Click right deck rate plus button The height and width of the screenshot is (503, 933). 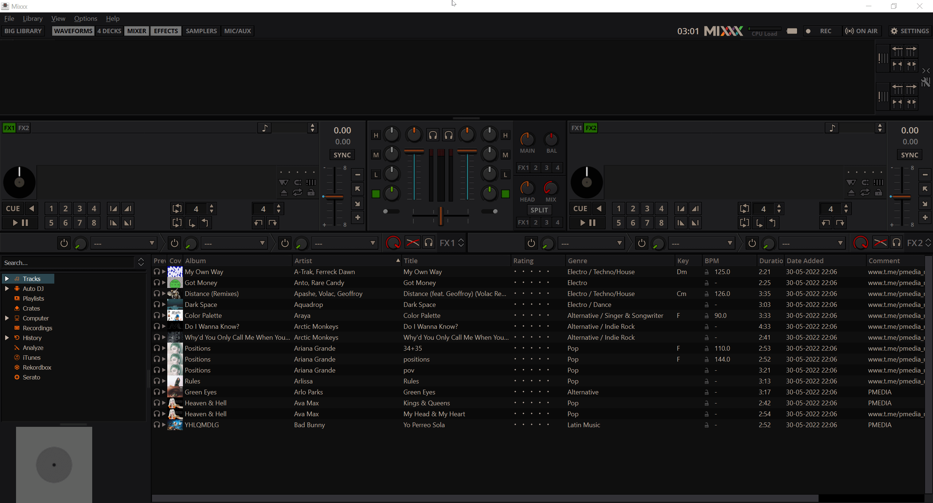925,218
